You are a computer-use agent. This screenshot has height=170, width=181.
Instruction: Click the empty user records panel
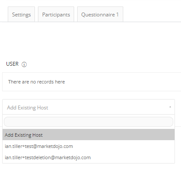click(x=92, y=82)
